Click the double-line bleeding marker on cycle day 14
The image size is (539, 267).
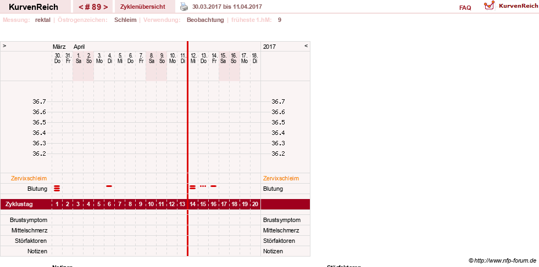pos(193,187)
